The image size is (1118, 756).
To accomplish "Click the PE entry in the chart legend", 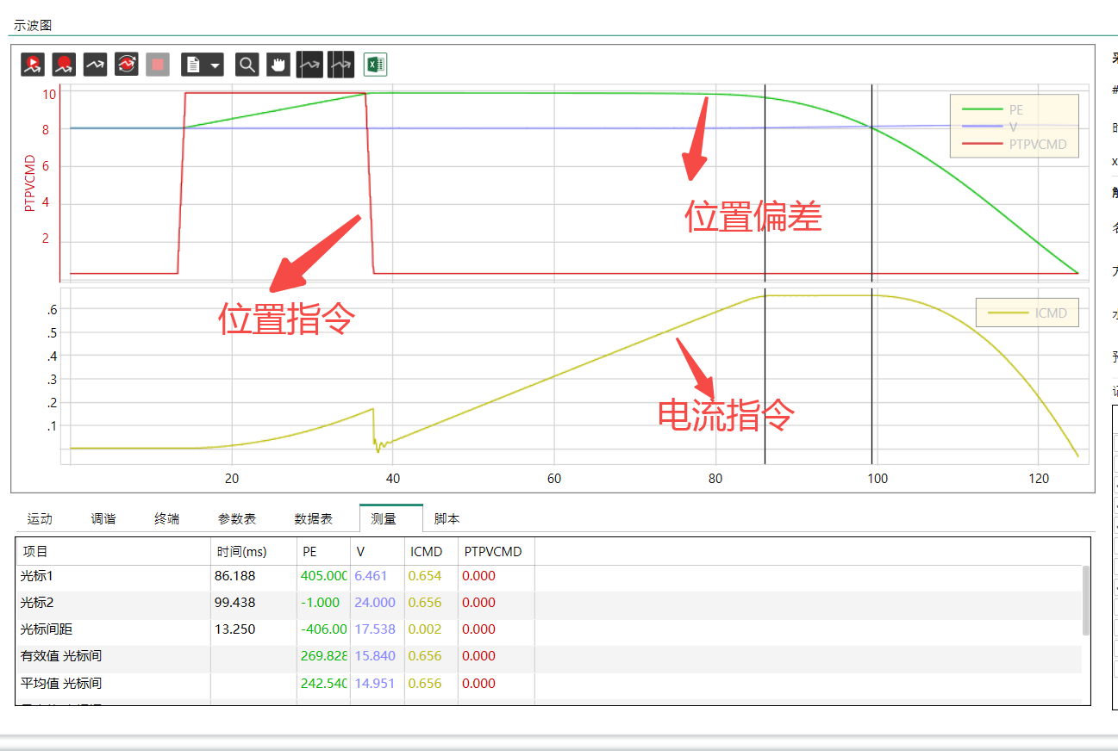I will (x=991, y=109).
